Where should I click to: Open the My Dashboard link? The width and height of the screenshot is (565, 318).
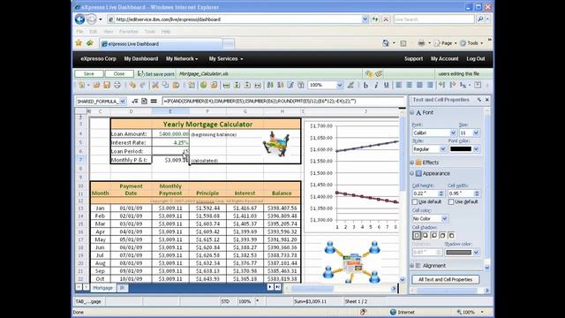tap(141, 59)
